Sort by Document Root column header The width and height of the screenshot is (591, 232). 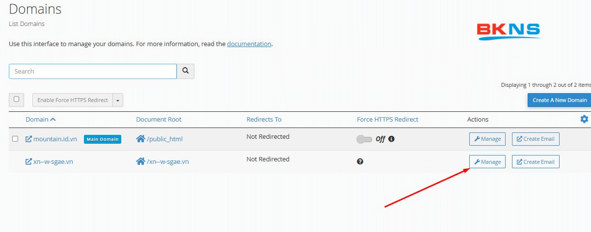pyautogui.click(x=159, y=119)
